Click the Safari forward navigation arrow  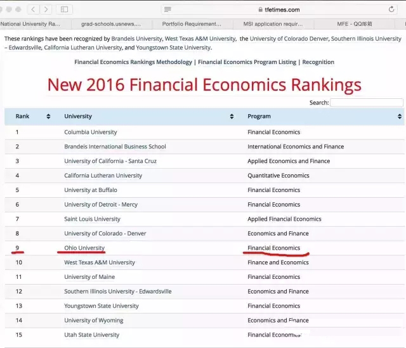(x=46, y=10)
